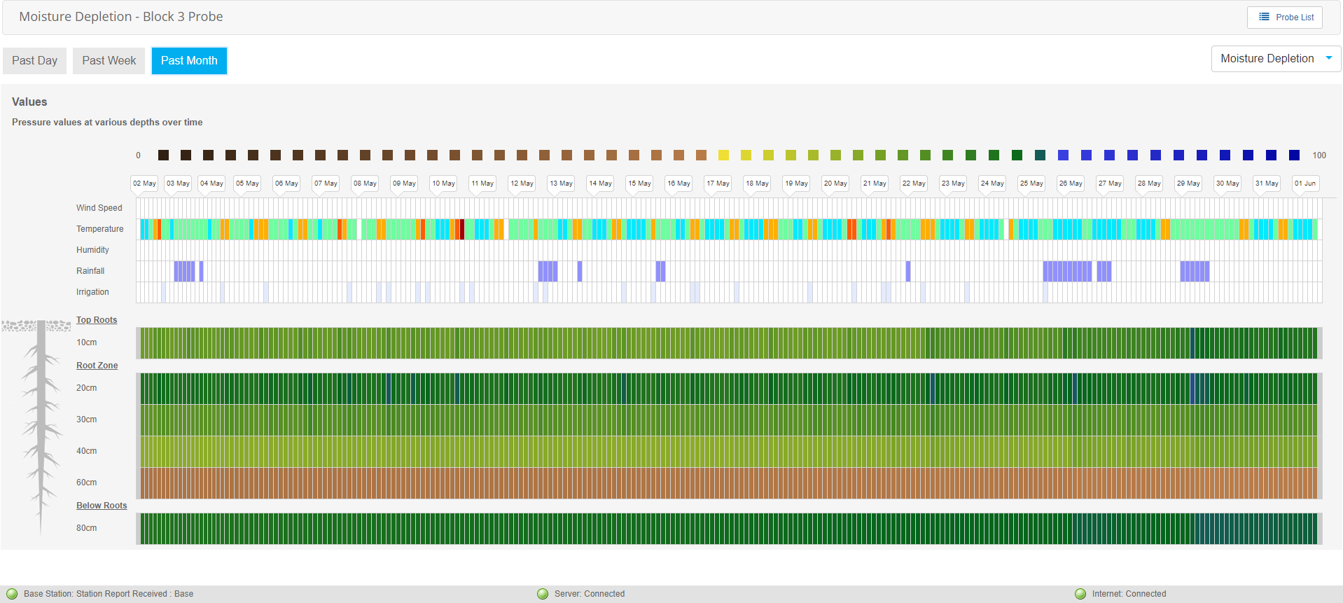The height and width of the screenshot is (603, 1343).
Task: Click the last dark blue legend swatch
Action: 1294,155
